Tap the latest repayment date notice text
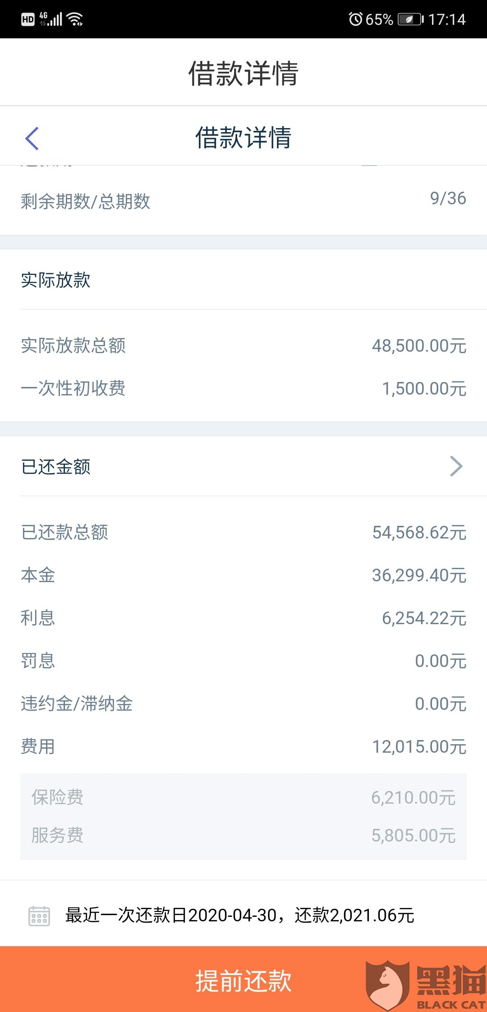Screen dimensions: 487x1012 coord(240,915)
